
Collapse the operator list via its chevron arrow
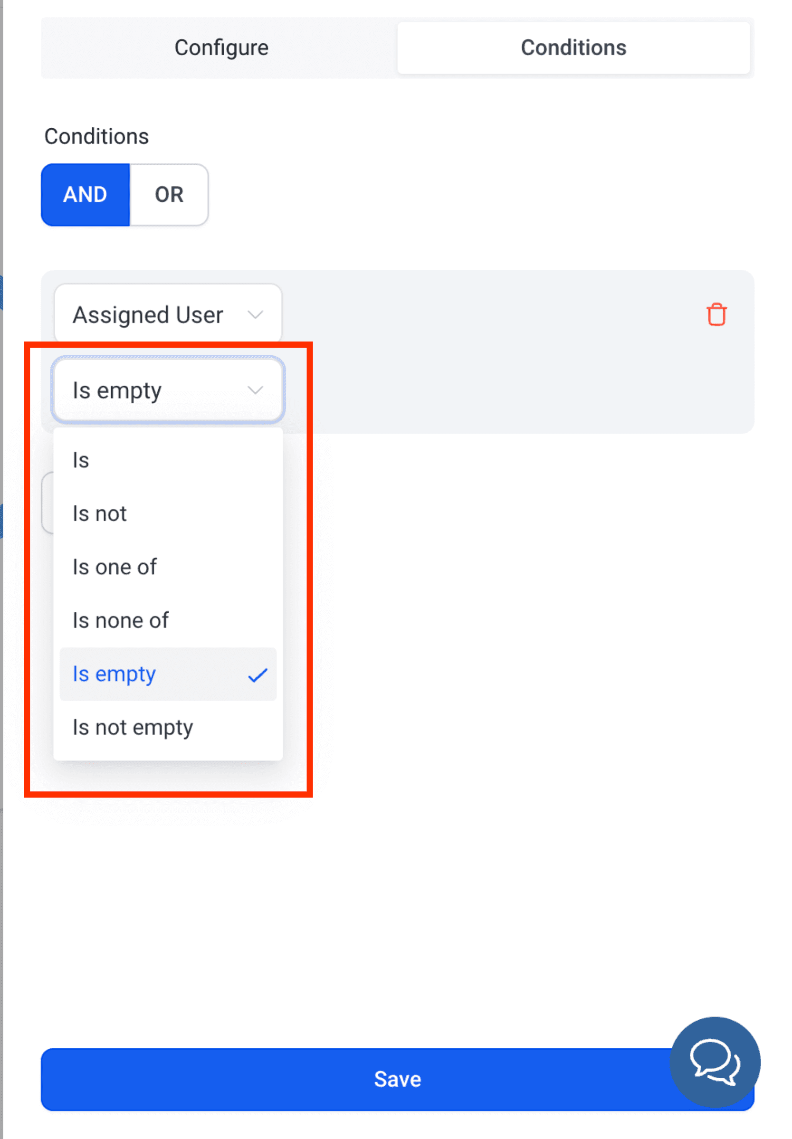255,390
